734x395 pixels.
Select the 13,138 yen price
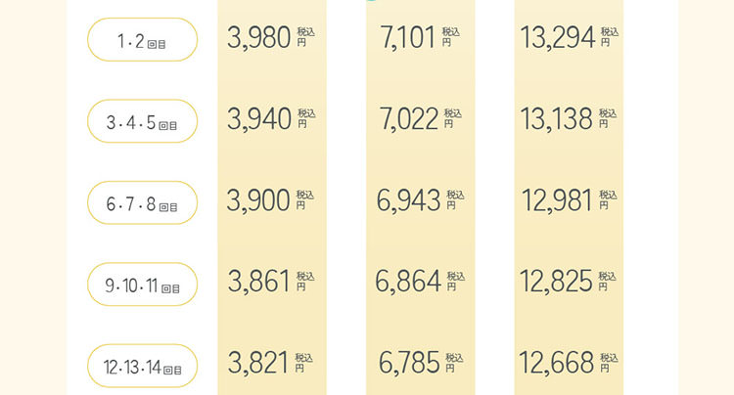(559, 120)
